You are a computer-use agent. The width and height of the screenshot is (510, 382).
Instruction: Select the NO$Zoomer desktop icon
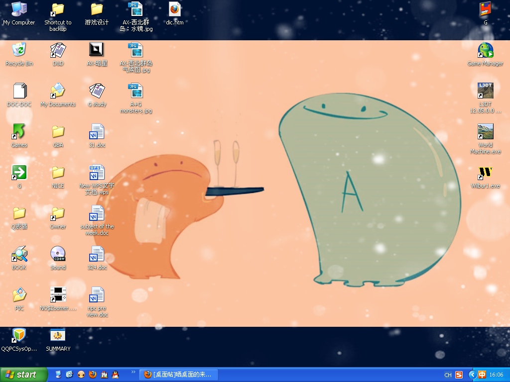(58, 299)
